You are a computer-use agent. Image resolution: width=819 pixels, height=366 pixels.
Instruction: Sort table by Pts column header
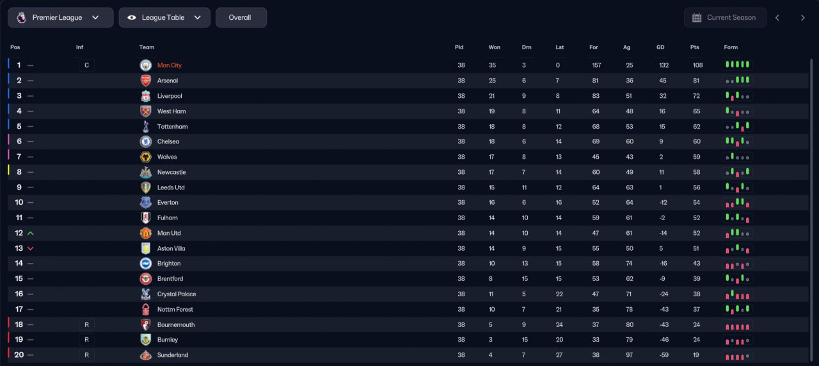tap(695, 47)
